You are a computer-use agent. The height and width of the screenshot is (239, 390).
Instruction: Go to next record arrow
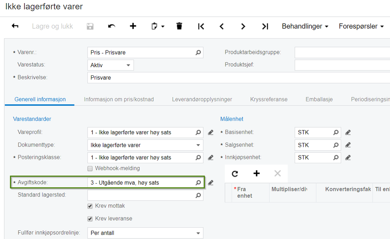(243, 26)
